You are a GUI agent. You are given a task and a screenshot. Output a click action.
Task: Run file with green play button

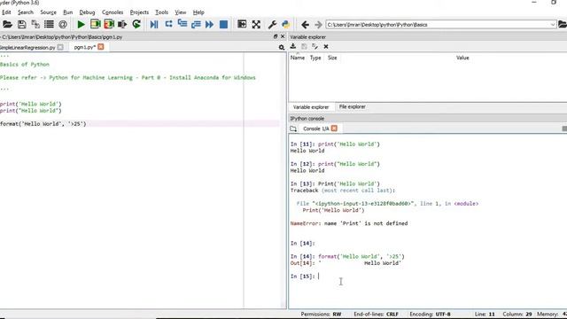(x=81, y=24)
